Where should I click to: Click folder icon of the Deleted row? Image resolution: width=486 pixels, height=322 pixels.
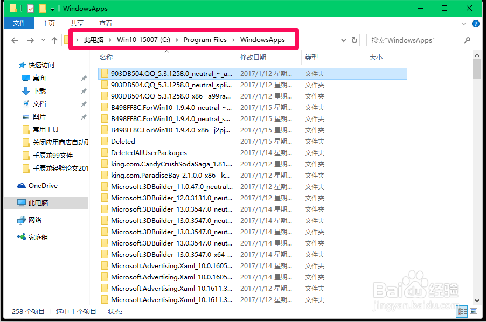click(x=105, y=142)
